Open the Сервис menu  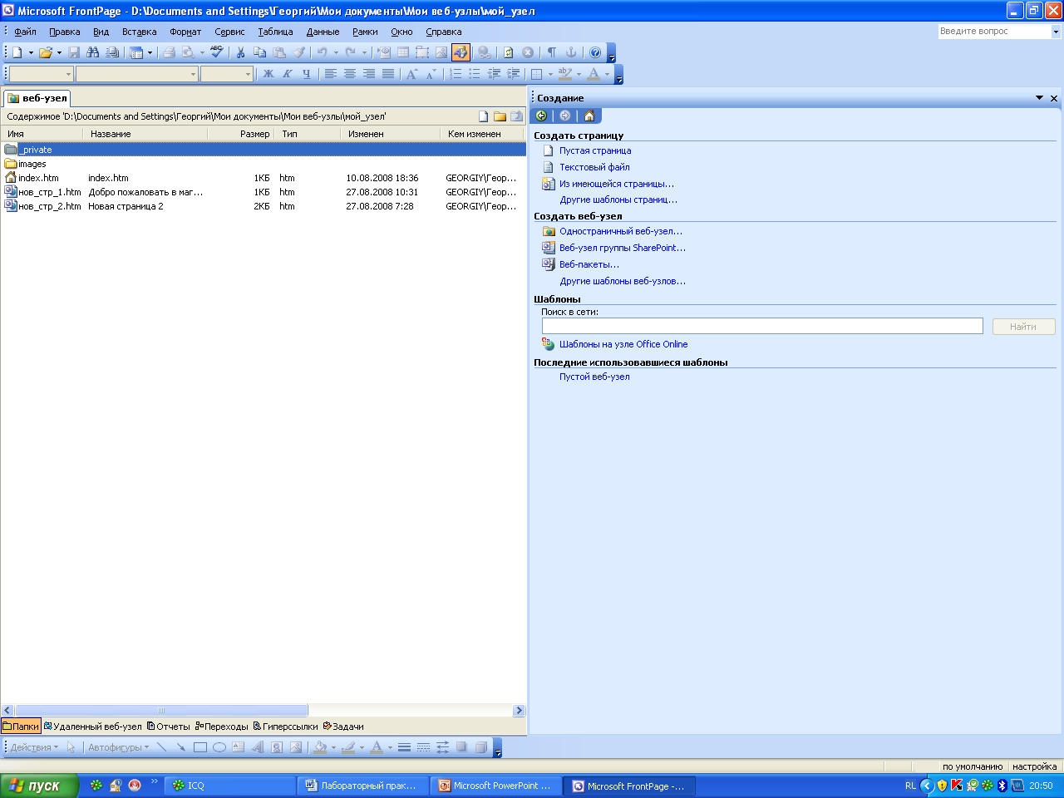click(229, 32)
